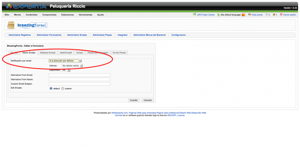300x149 pixels.
Task: Switch to the Piezas del Formulario tab
Action: click(98, 53)
